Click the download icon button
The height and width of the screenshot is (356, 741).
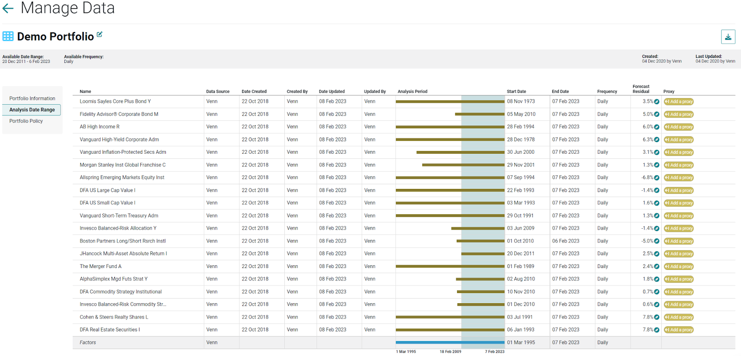click(x=728, y=37)
